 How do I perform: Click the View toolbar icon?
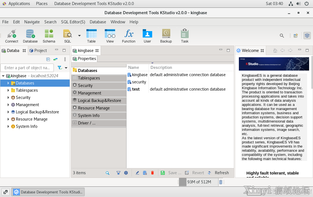coord(110,36)
